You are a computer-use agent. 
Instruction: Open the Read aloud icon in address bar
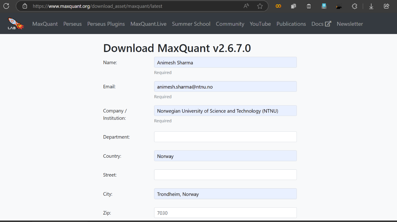(x=246, y=6)
